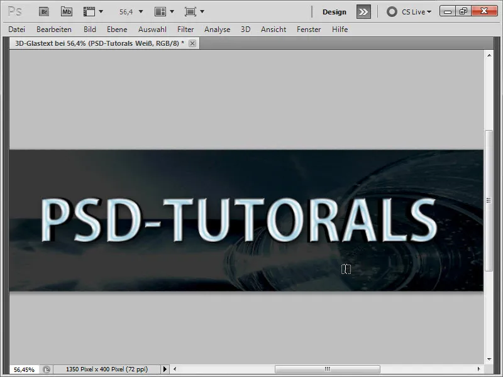Launch Adobe Bridge from the Br icon
503x377 pixels.
[44, 11]
